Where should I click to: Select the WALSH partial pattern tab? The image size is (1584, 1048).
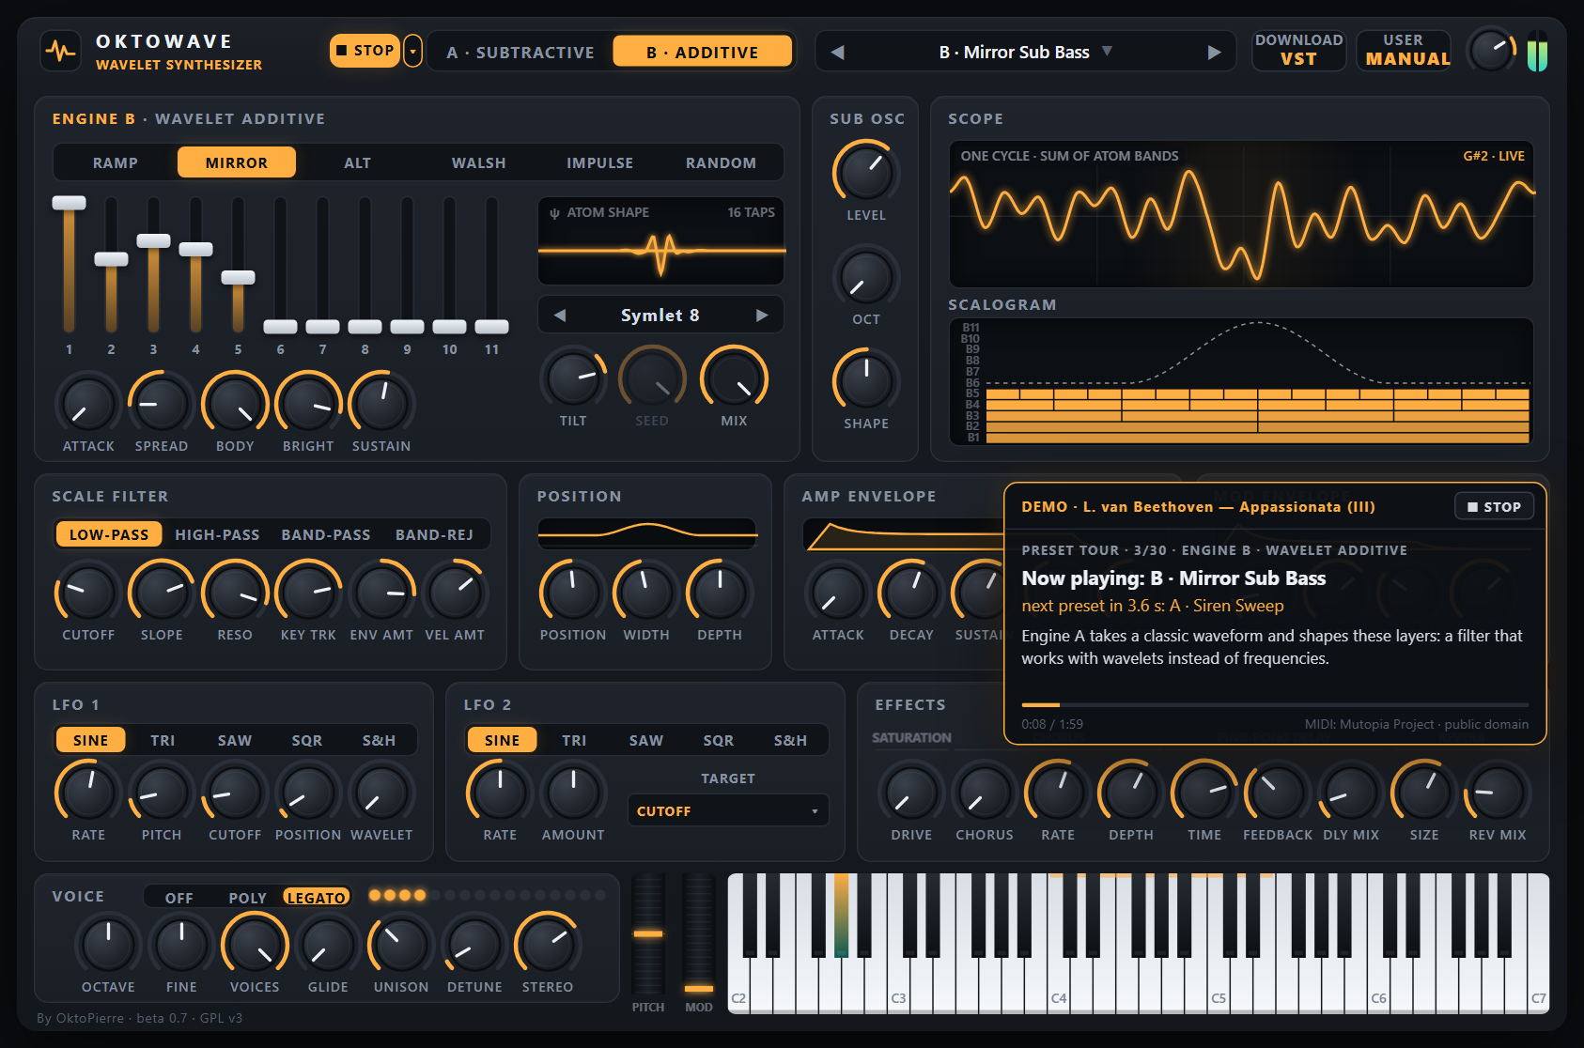point(479,162)
